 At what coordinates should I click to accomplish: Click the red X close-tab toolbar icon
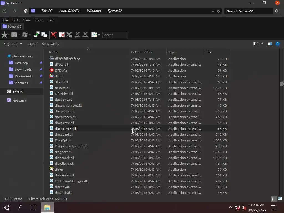pos(54,35)
